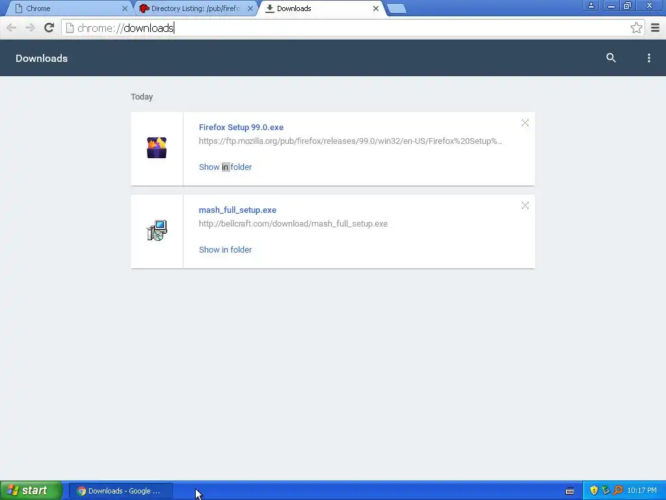Image resolution: width=666 pixels, height=500 pixels.
Task: Remove mash_full_setup.exe from the list
Action: pos(525,206)
